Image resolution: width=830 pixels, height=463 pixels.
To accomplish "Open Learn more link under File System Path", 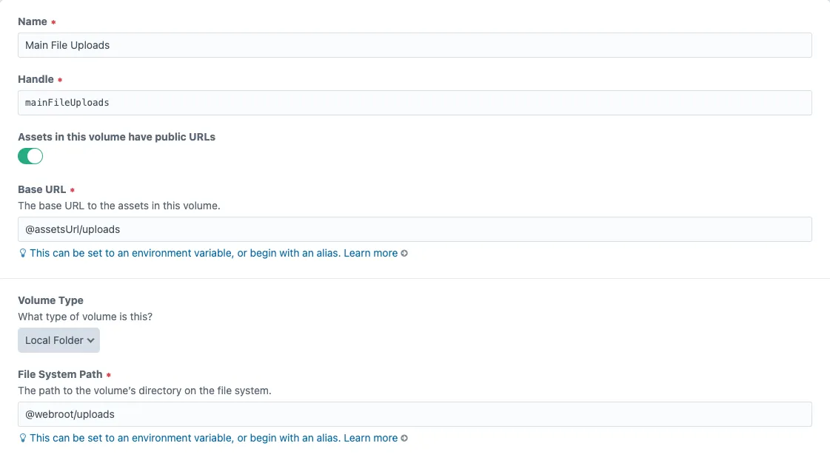I will (x=370, y=438).
